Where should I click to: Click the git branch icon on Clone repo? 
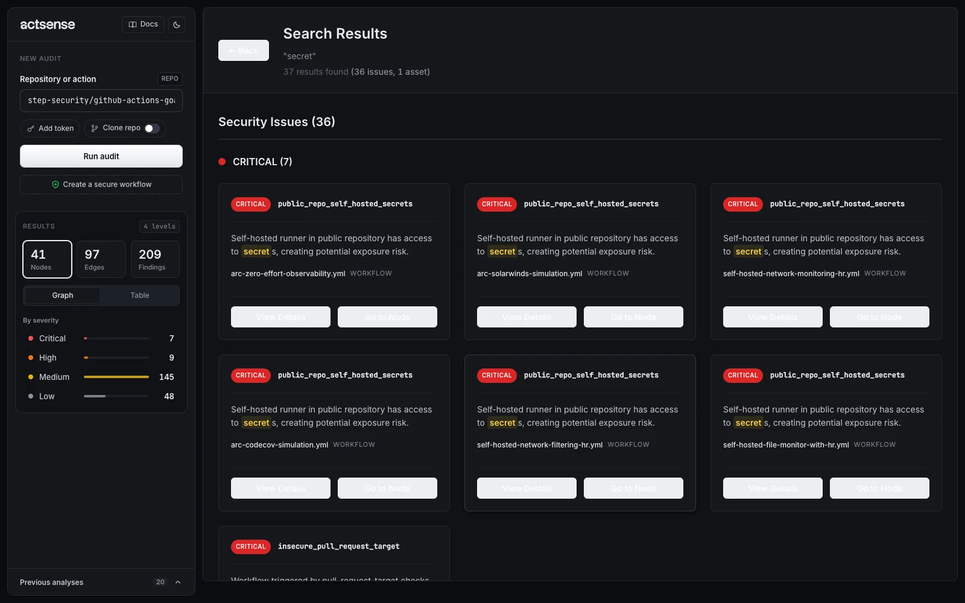95,128
